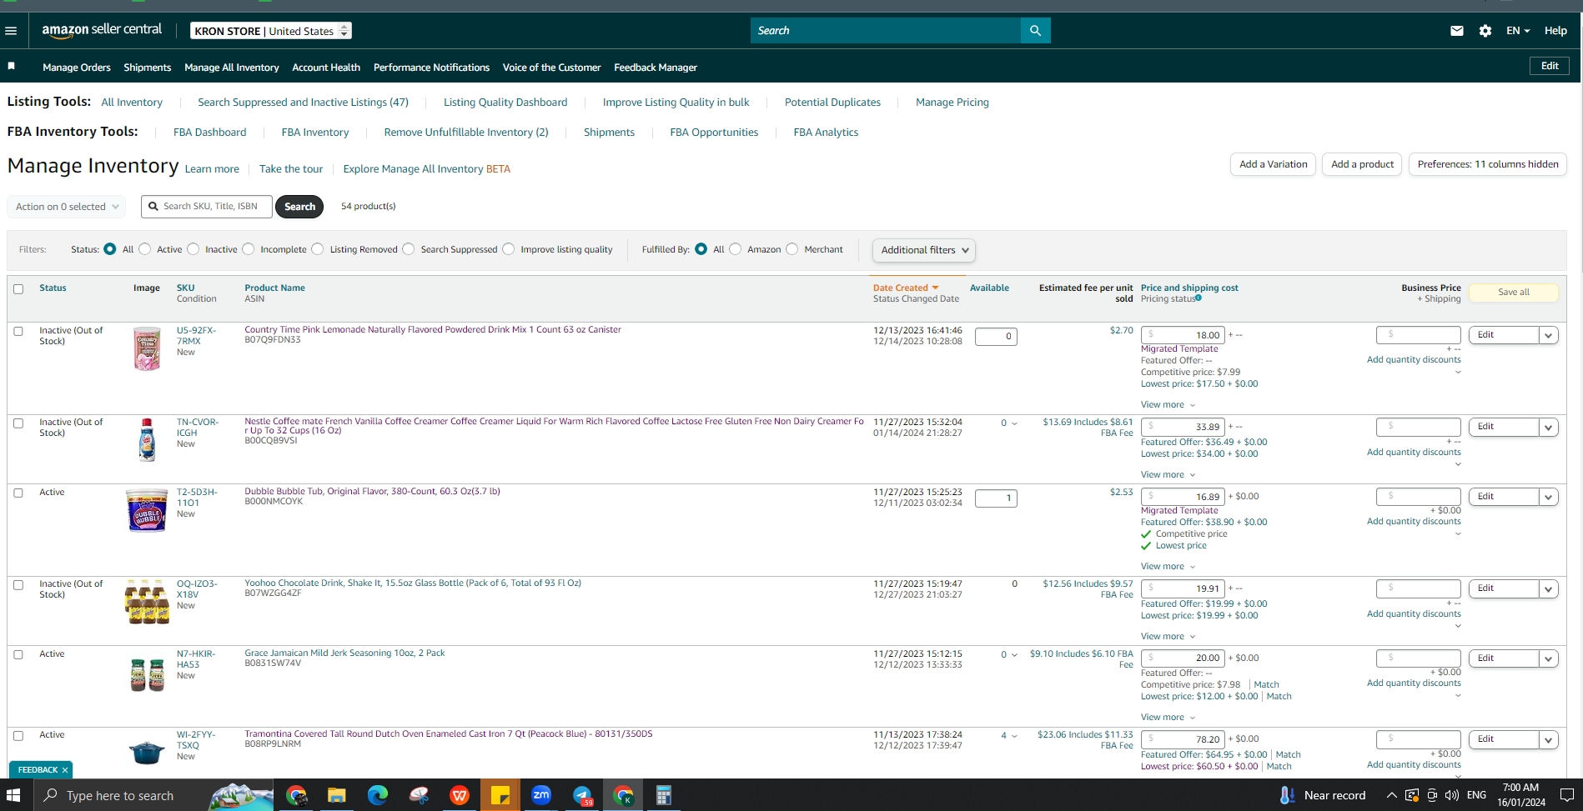Go to Manage All Inventory menu
The width and height of the screenshot is (1583, 811).
click(232, 68)
